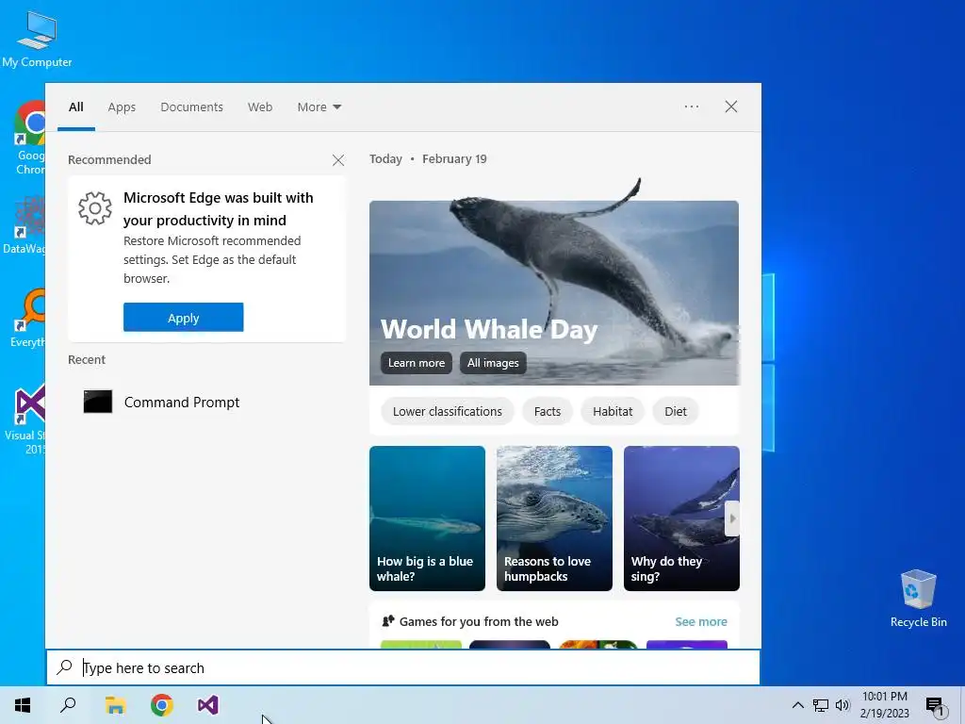Open Recycle Bin on desktop
The width and height of the screenshot is (965, 724).
[918, 599]
